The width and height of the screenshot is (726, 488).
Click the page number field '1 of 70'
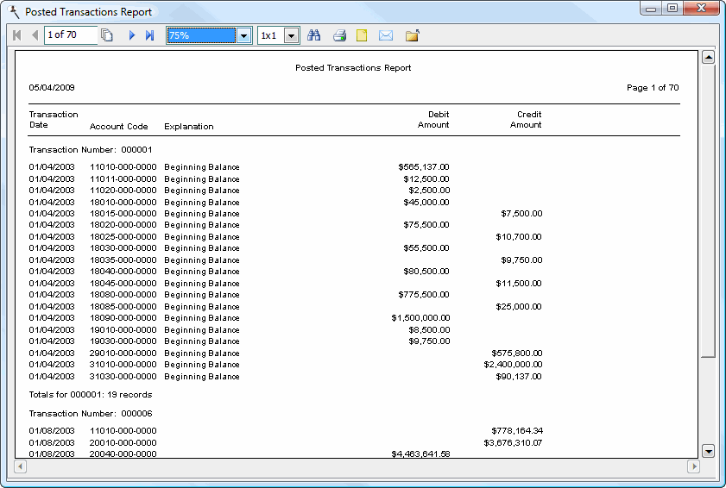tap(70, 35)
